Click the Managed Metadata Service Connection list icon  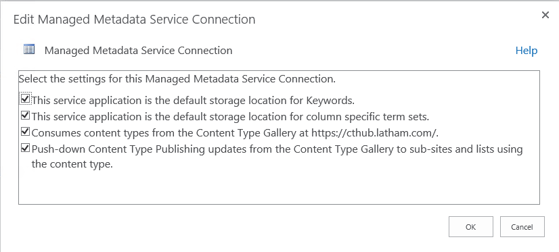(29, 49)
